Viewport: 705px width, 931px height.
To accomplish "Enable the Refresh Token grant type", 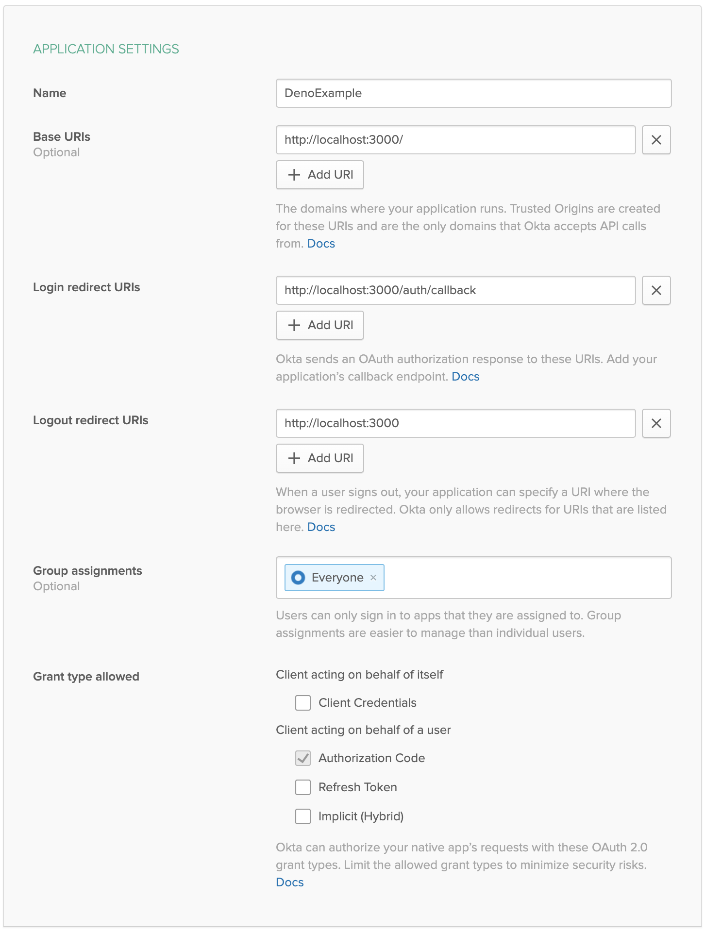I will pos(302,787).
